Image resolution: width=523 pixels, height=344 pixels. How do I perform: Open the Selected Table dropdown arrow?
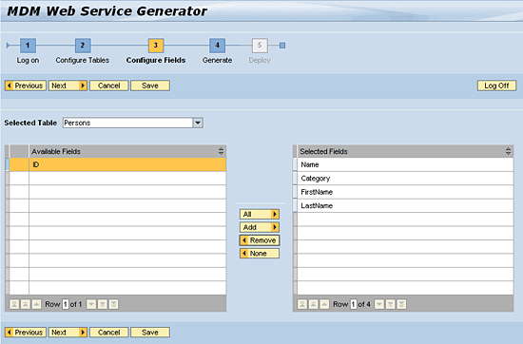[x=198, y=123]
